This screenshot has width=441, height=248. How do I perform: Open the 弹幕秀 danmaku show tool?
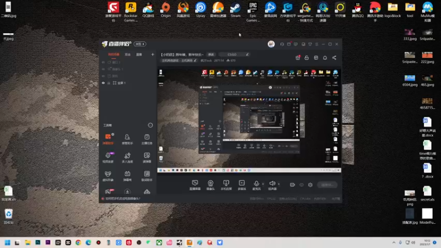click(x=127, y=176)
